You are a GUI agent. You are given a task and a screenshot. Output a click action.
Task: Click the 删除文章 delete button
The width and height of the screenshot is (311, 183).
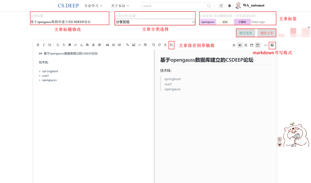click(267, 33)
